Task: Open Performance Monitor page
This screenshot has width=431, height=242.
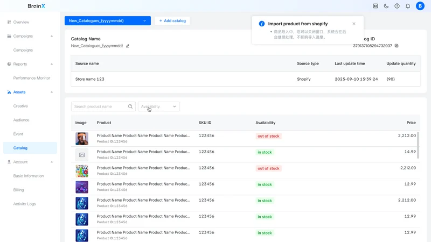Action: [x=32, y=78]
